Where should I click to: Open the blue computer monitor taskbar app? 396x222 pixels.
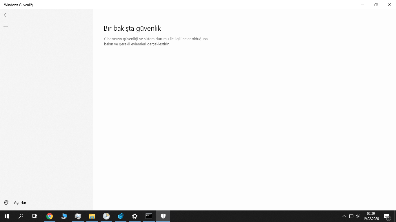coord(64,216)
